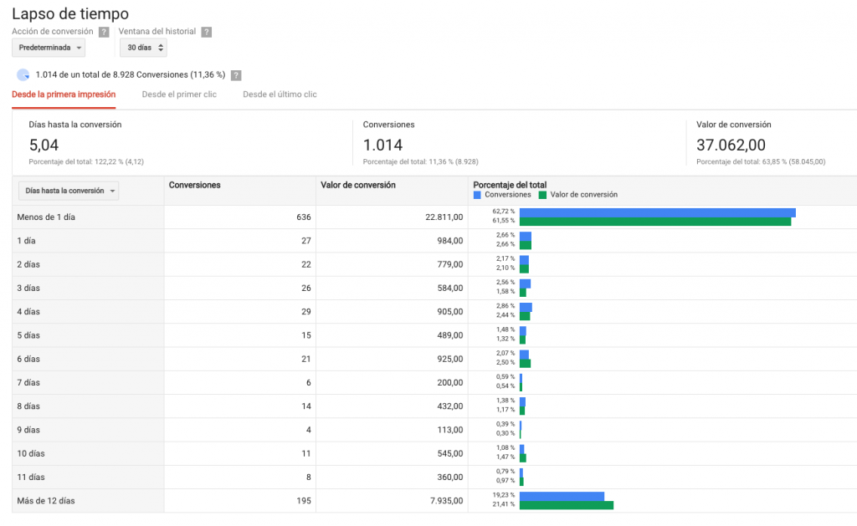Click the 984,00 value in 1 día row

(x=449, y=241)
